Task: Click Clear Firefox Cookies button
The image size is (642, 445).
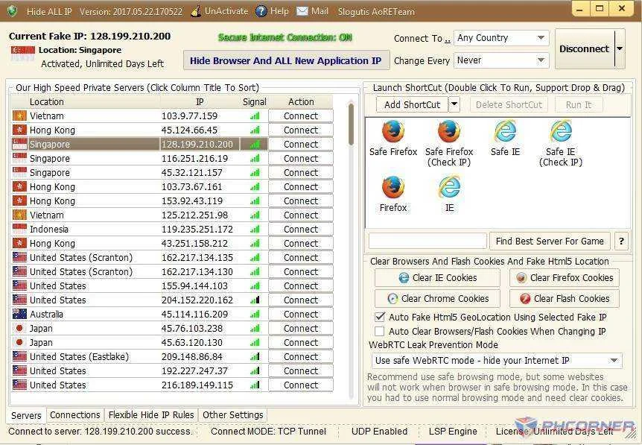Action: tap(565, 278)
